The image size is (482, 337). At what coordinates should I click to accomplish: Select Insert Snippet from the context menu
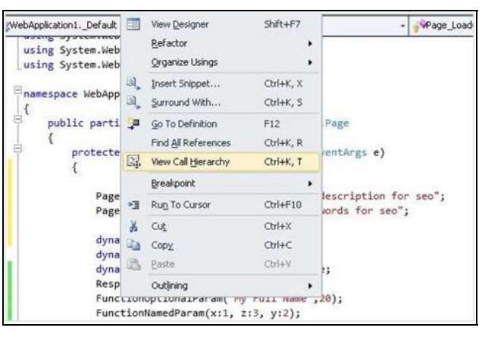pos(186,83)
